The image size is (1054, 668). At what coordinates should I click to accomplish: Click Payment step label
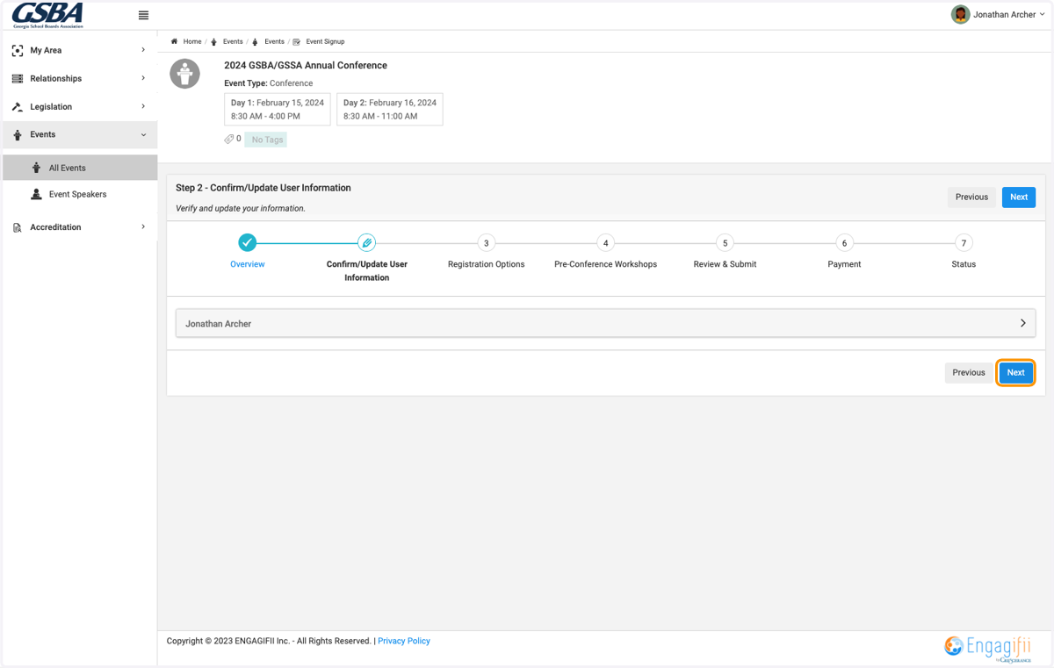(x=844, y=264)
